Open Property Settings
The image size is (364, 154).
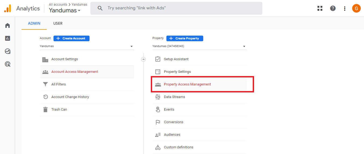coord(200,72)
